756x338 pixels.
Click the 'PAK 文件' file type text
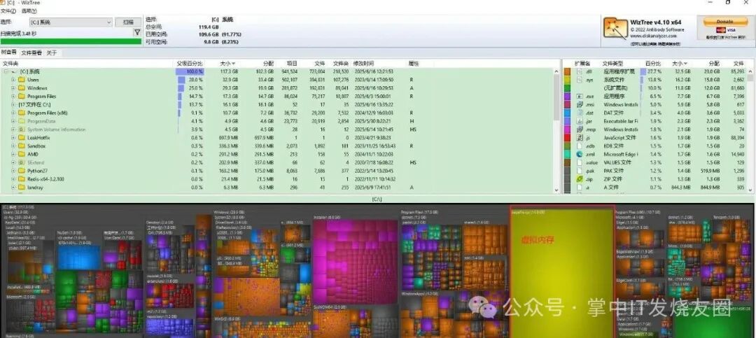pos(614,171)
